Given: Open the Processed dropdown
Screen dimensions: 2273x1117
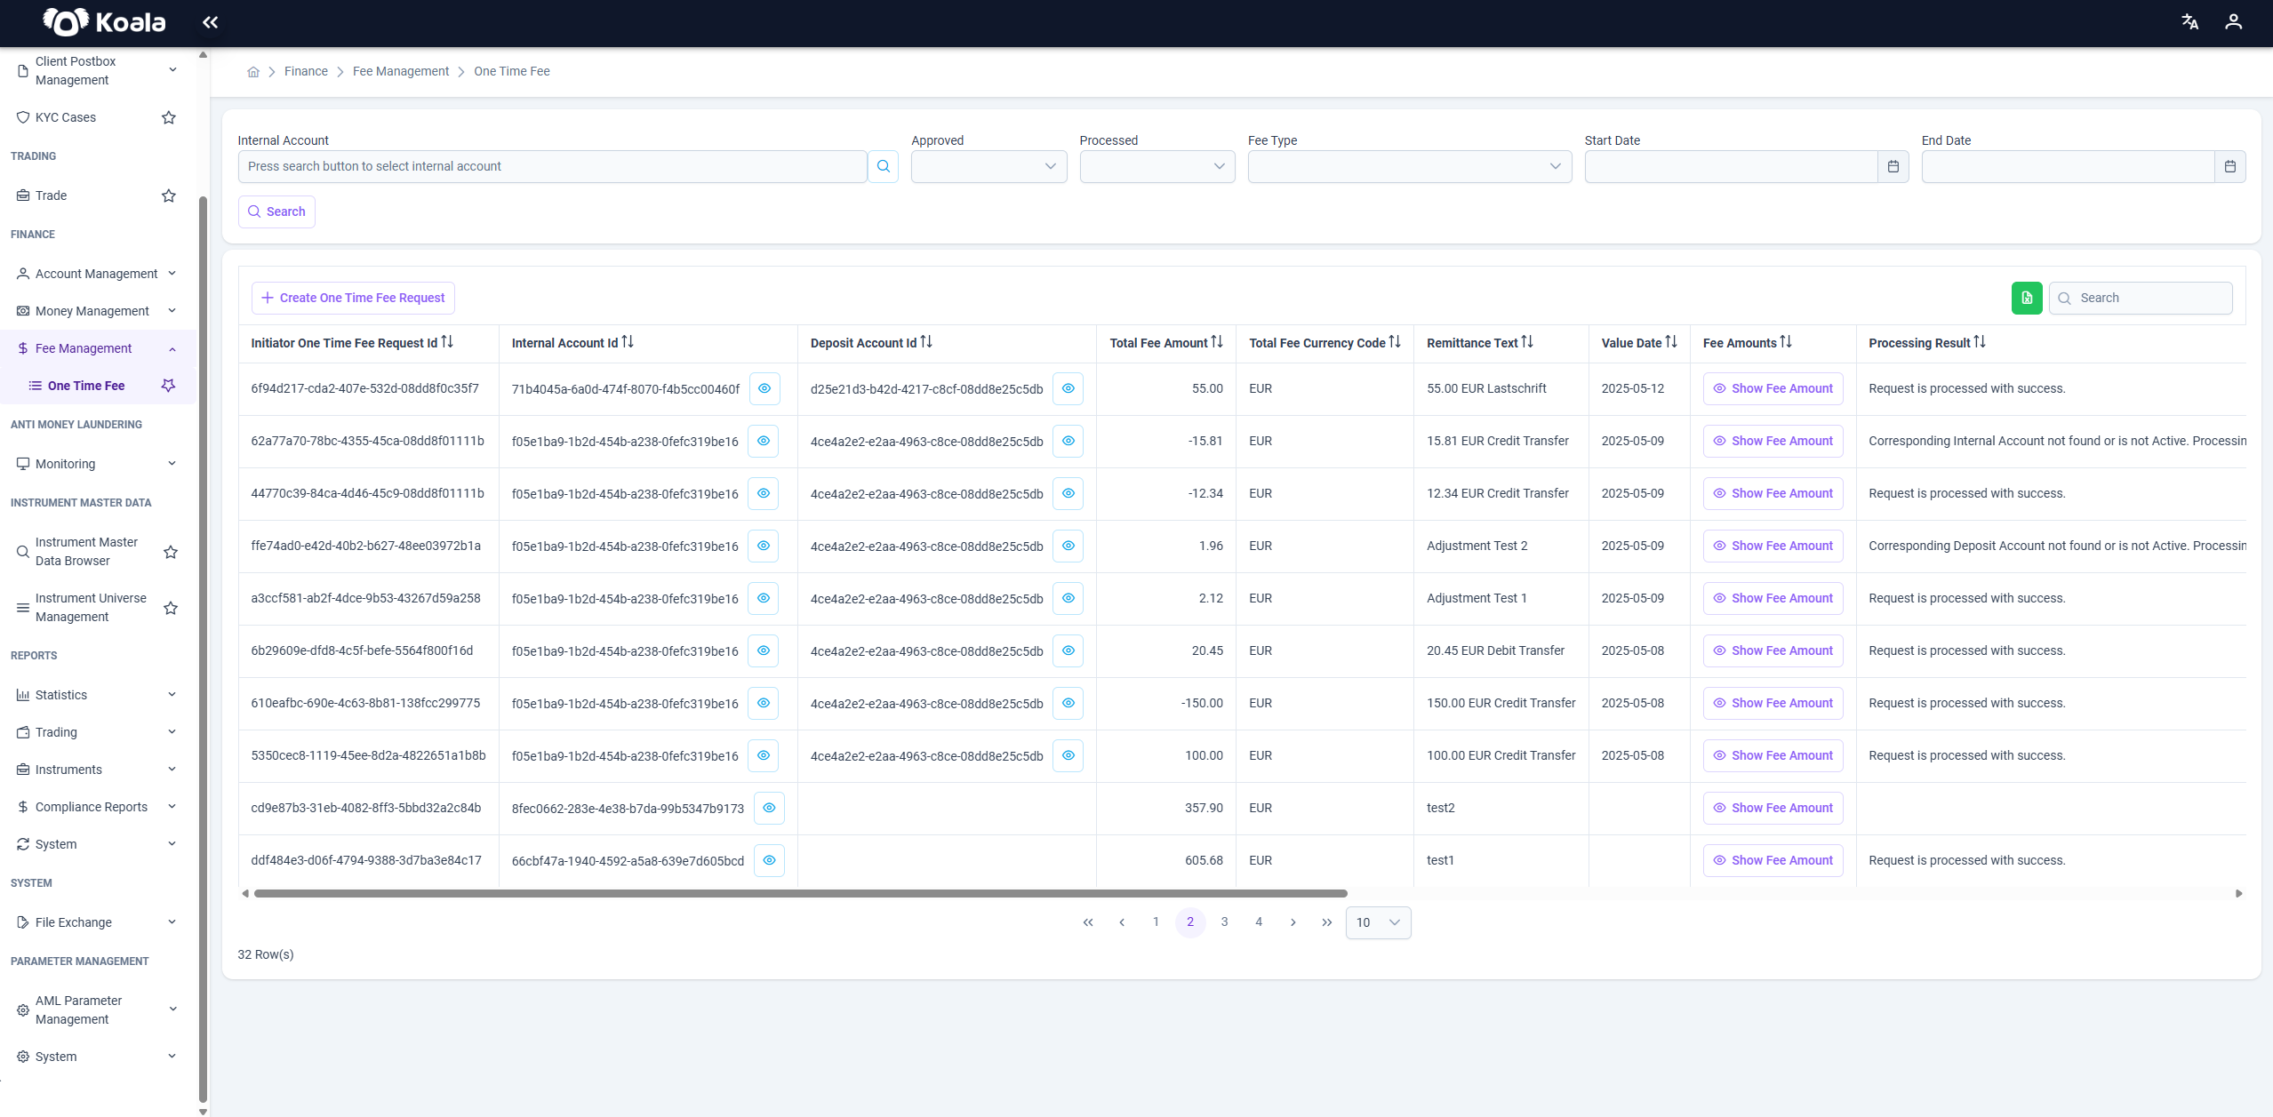Looking at the screenshot, I should (x=1157, y=166).
